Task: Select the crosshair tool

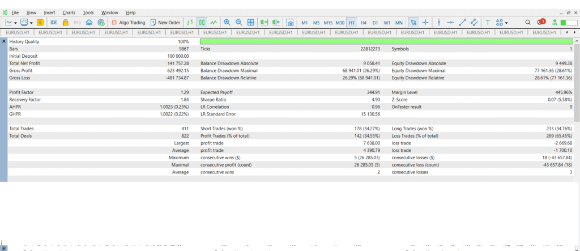Action: point(426,23)
